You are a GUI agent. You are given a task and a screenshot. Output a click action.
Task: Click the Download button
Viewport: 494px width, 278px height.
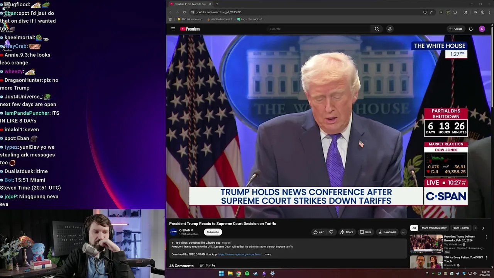(x=387, y=232)
